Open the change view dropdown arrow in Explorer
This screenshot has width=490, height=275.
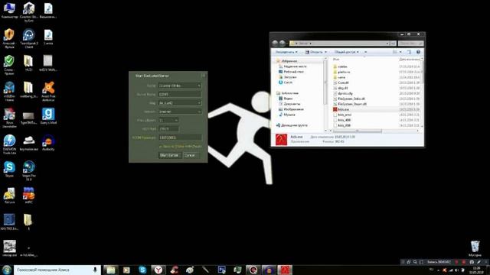[x=400, y=52]
